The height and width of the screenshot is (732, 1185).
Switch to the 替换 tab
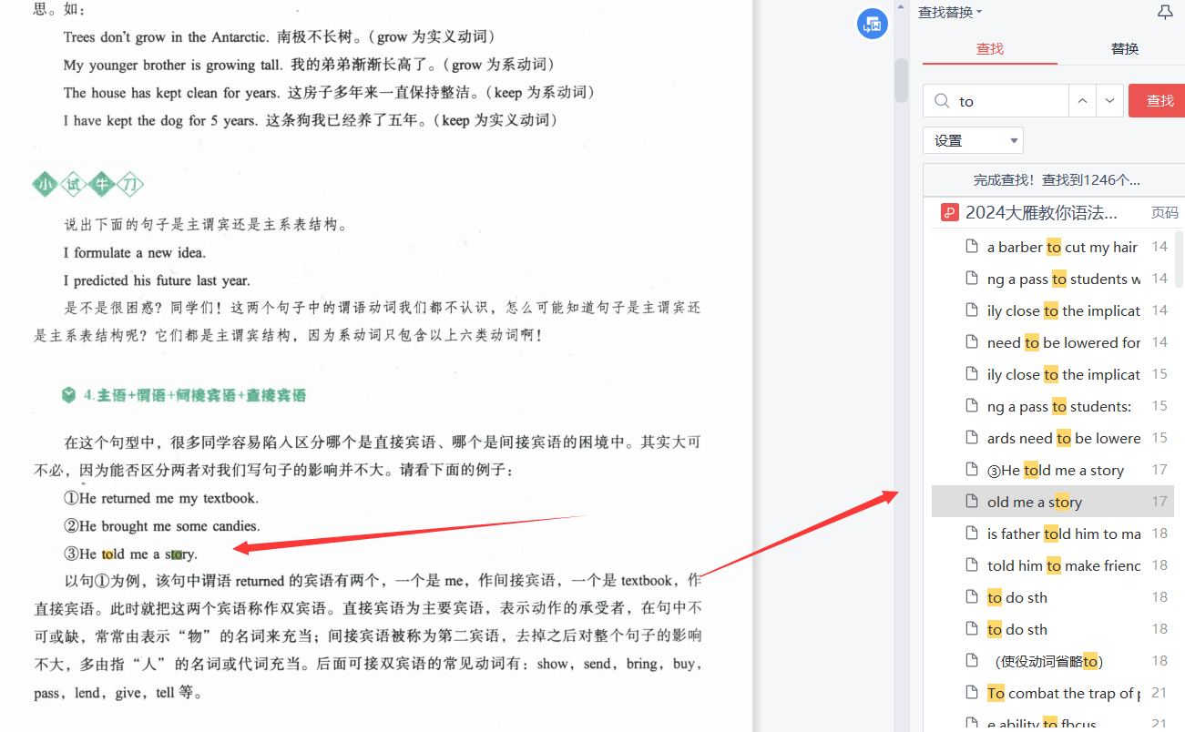[x=1125, y=49]
